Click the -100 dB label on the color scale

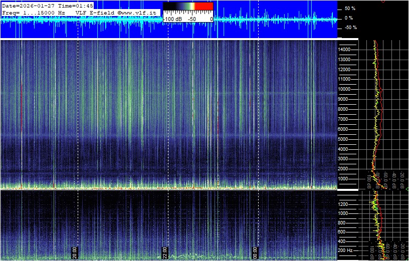pyautogui.click(x=173, y=19)
